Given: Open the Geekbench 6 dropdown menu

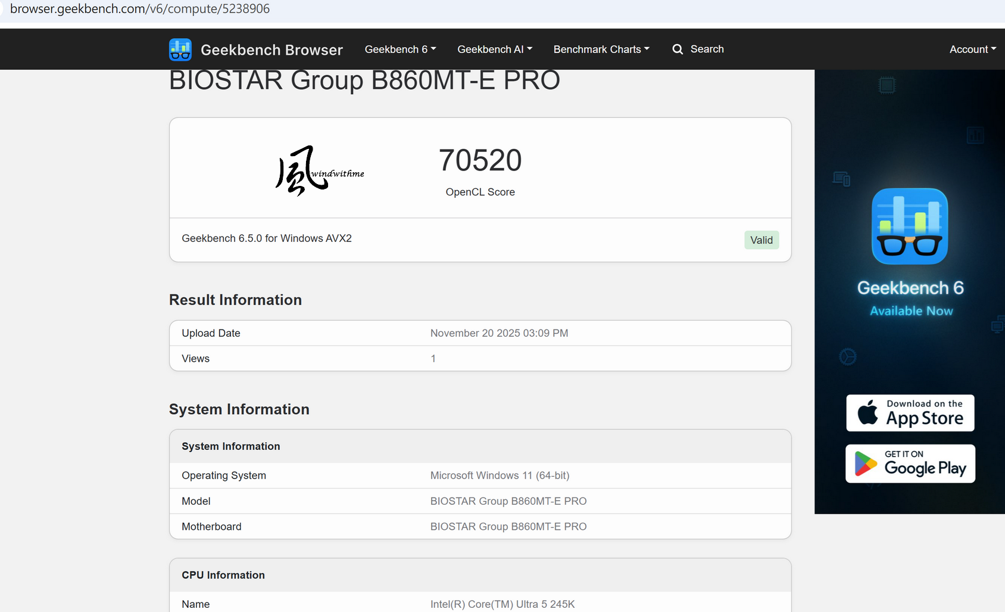Looking at the screenshot, I should pyautogui.click(x=400, y=49).
